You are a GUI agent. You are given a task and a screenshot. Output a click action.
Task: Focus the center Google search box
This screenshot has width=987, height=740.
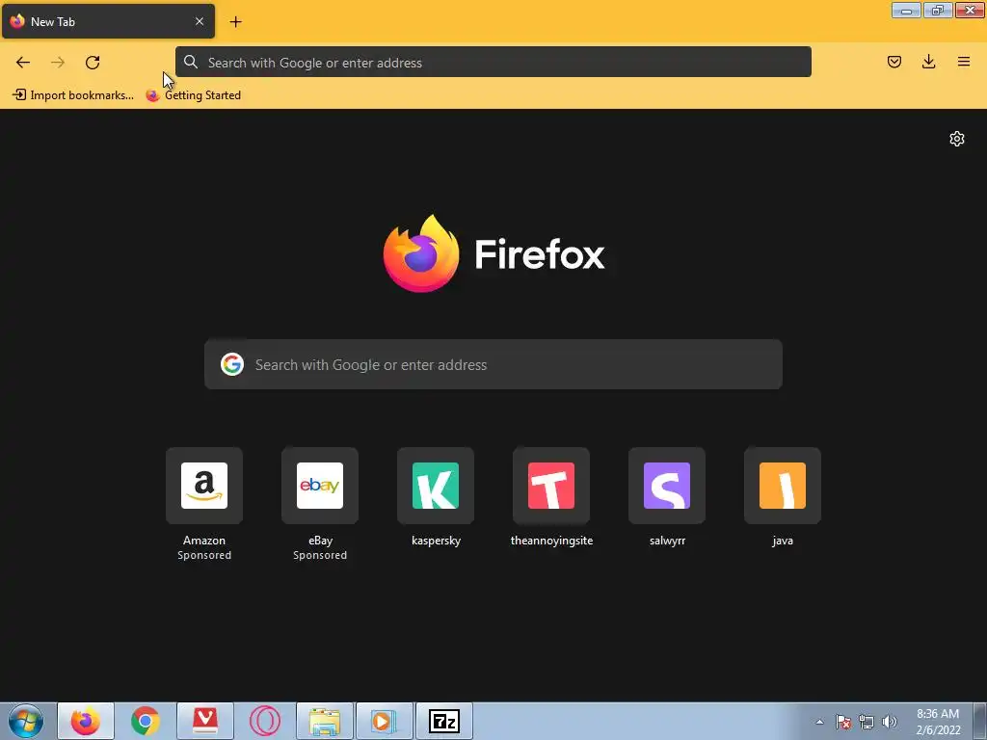pos(493,364)
